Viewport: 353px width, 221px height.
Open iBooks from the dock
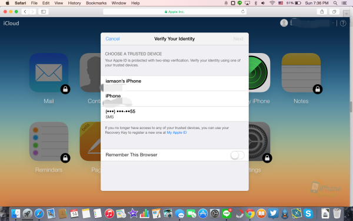pos(261,213)
